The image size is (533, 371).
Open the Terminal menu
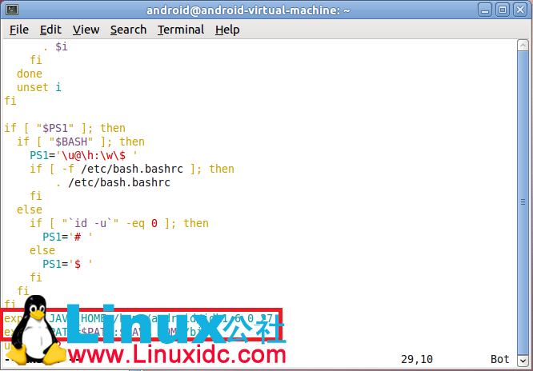pyautogui.click(x=181, y=30)
